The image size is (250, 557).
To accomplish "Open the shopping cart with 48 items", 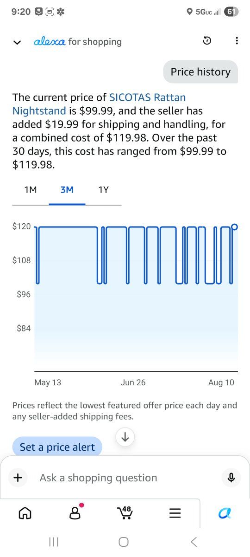I will [125, 512].
